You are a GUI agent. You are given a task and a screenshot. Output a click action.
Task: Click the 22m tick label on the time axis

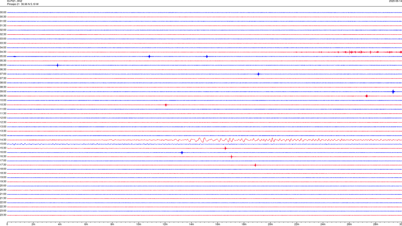[x=296, y=224]
